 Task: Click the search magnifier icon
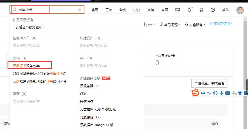pyautogui.click(x=15, y=9)
